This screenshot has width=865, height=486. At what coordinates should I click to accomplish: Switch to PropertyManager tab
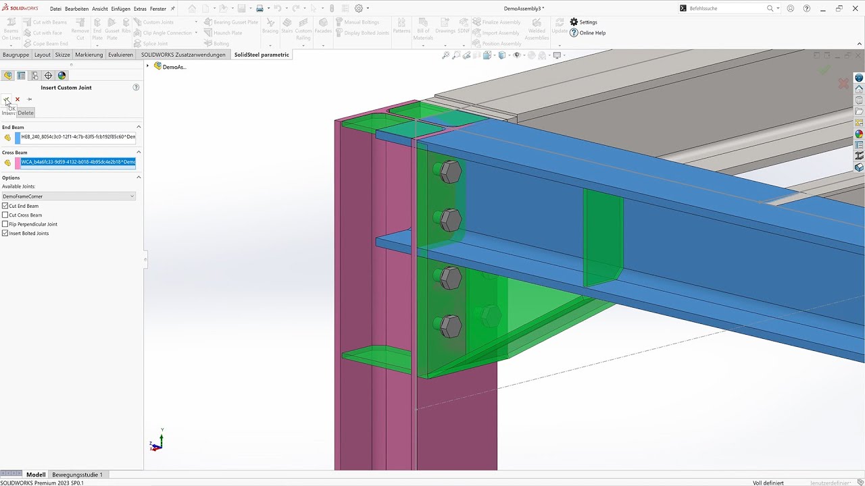[x=21, y=76]
